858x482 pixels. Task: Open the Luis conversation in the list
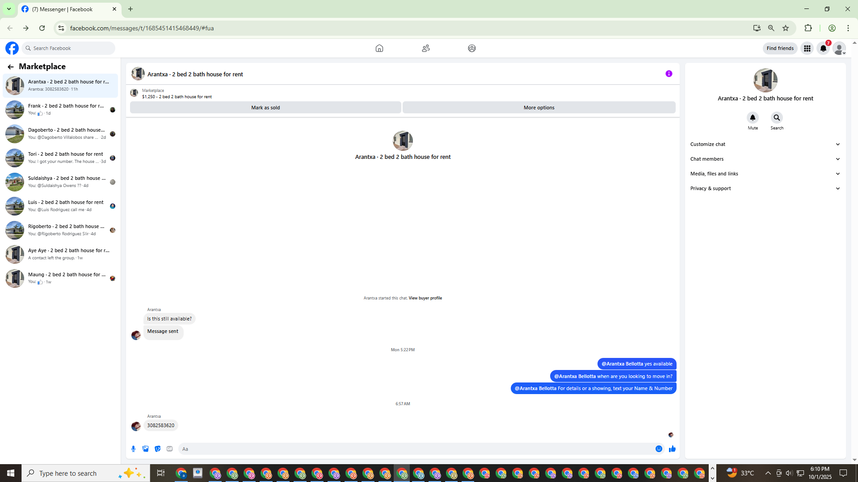60,206
